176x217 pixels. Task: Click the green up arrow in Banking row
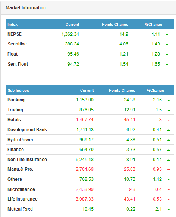pos(169,100)
